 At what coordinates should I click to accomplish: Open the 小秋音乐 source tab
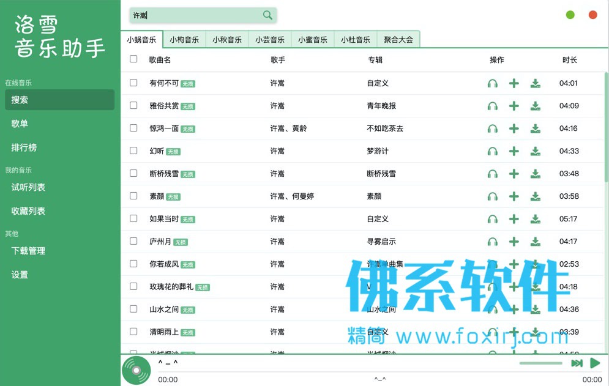point(227,40)
